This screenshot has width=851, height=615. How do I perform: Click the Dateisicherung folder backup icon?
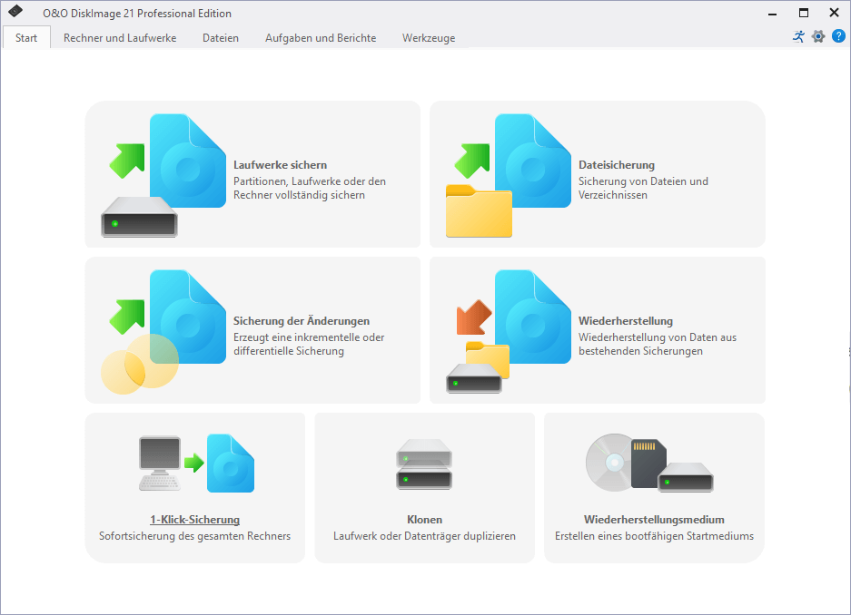pos(509,175)
